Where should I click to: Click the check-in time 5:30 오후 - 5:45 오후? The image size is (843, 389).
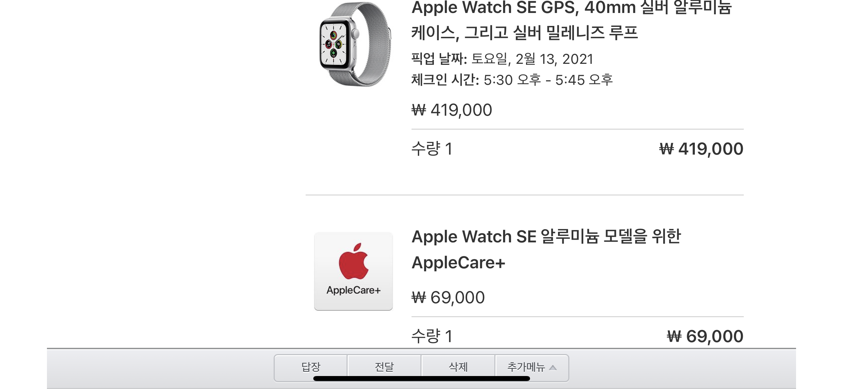click(x=548, y=80)
